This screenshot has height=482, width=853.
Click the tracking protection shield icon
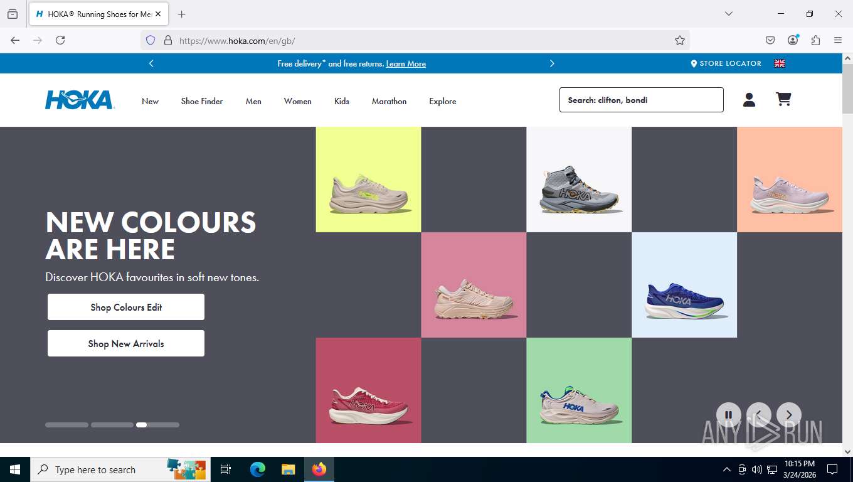point(151,40)
